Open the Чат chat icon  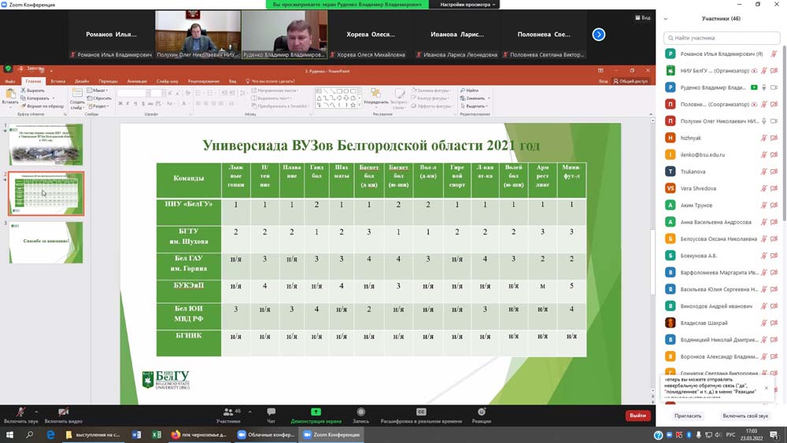pos(271,412)
